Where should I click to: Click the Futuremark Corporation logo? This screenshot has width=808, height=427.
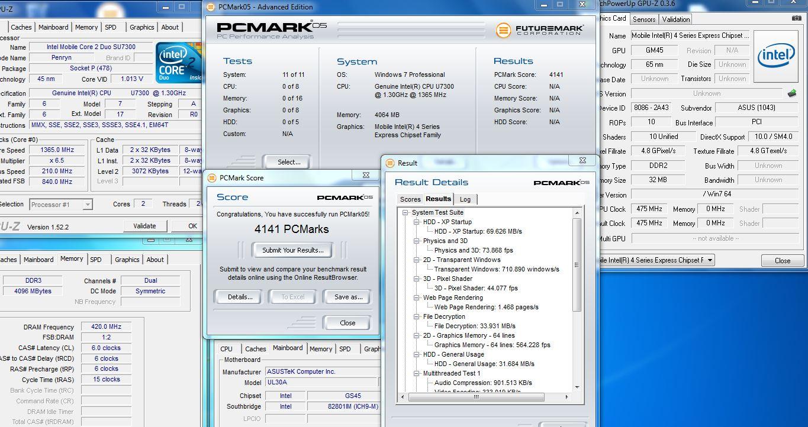(x=540, y=30)
